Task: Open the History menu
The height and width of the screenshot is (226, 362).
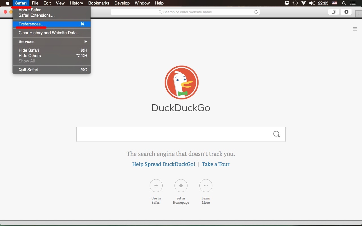Action: pyautogui.click(x=76, y=3)
